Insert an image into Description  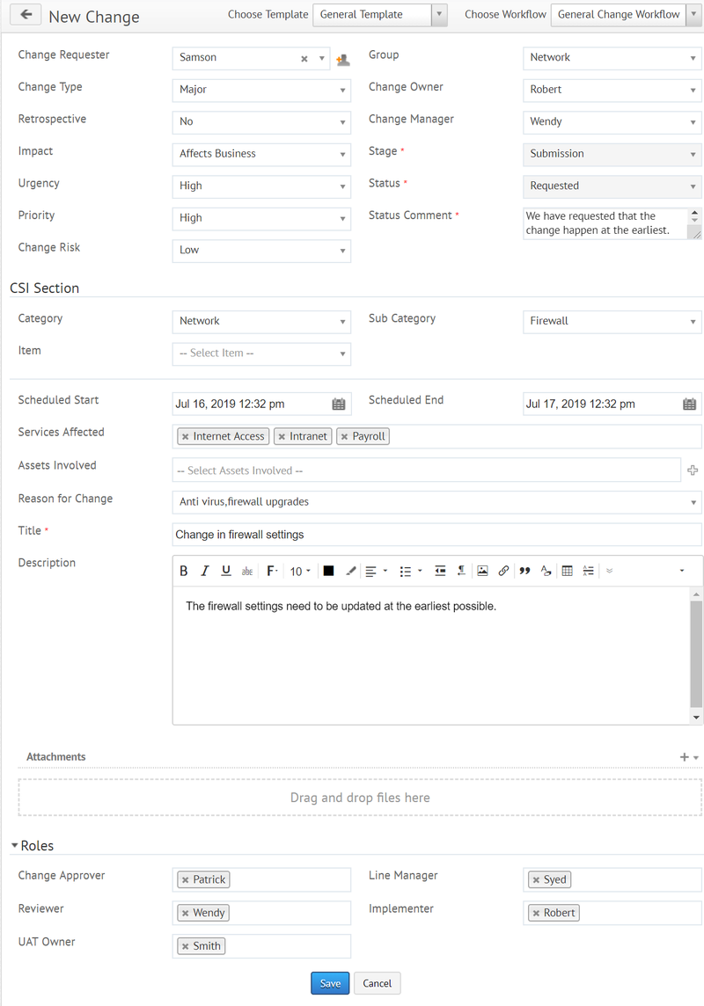(x=482, y=571)
